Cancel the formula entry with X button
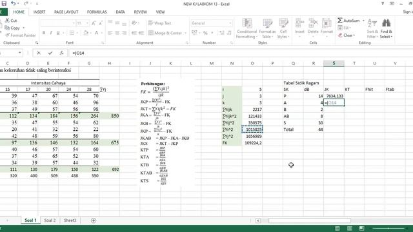 point(39,53)
